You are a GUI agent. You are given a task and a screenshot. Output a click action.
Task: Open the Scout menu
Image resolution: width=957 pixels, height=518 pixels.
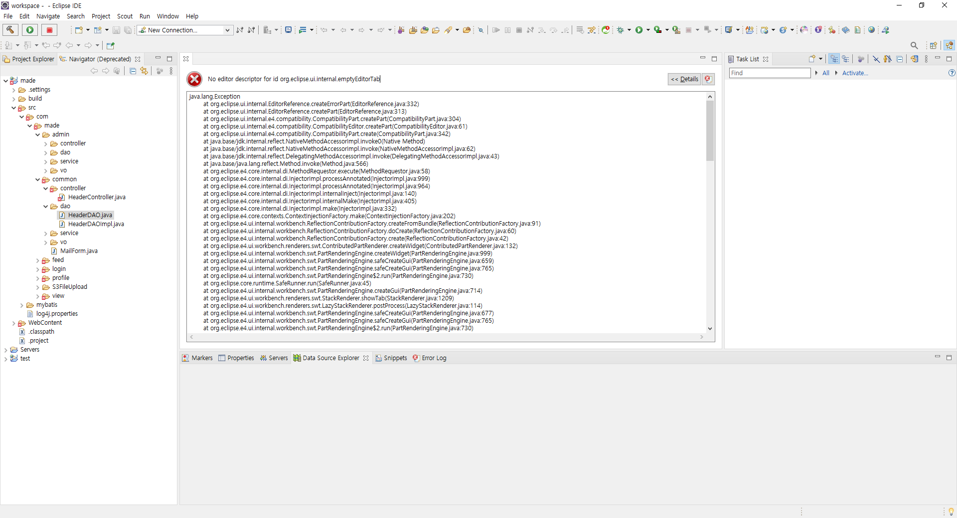coord(125,16)
